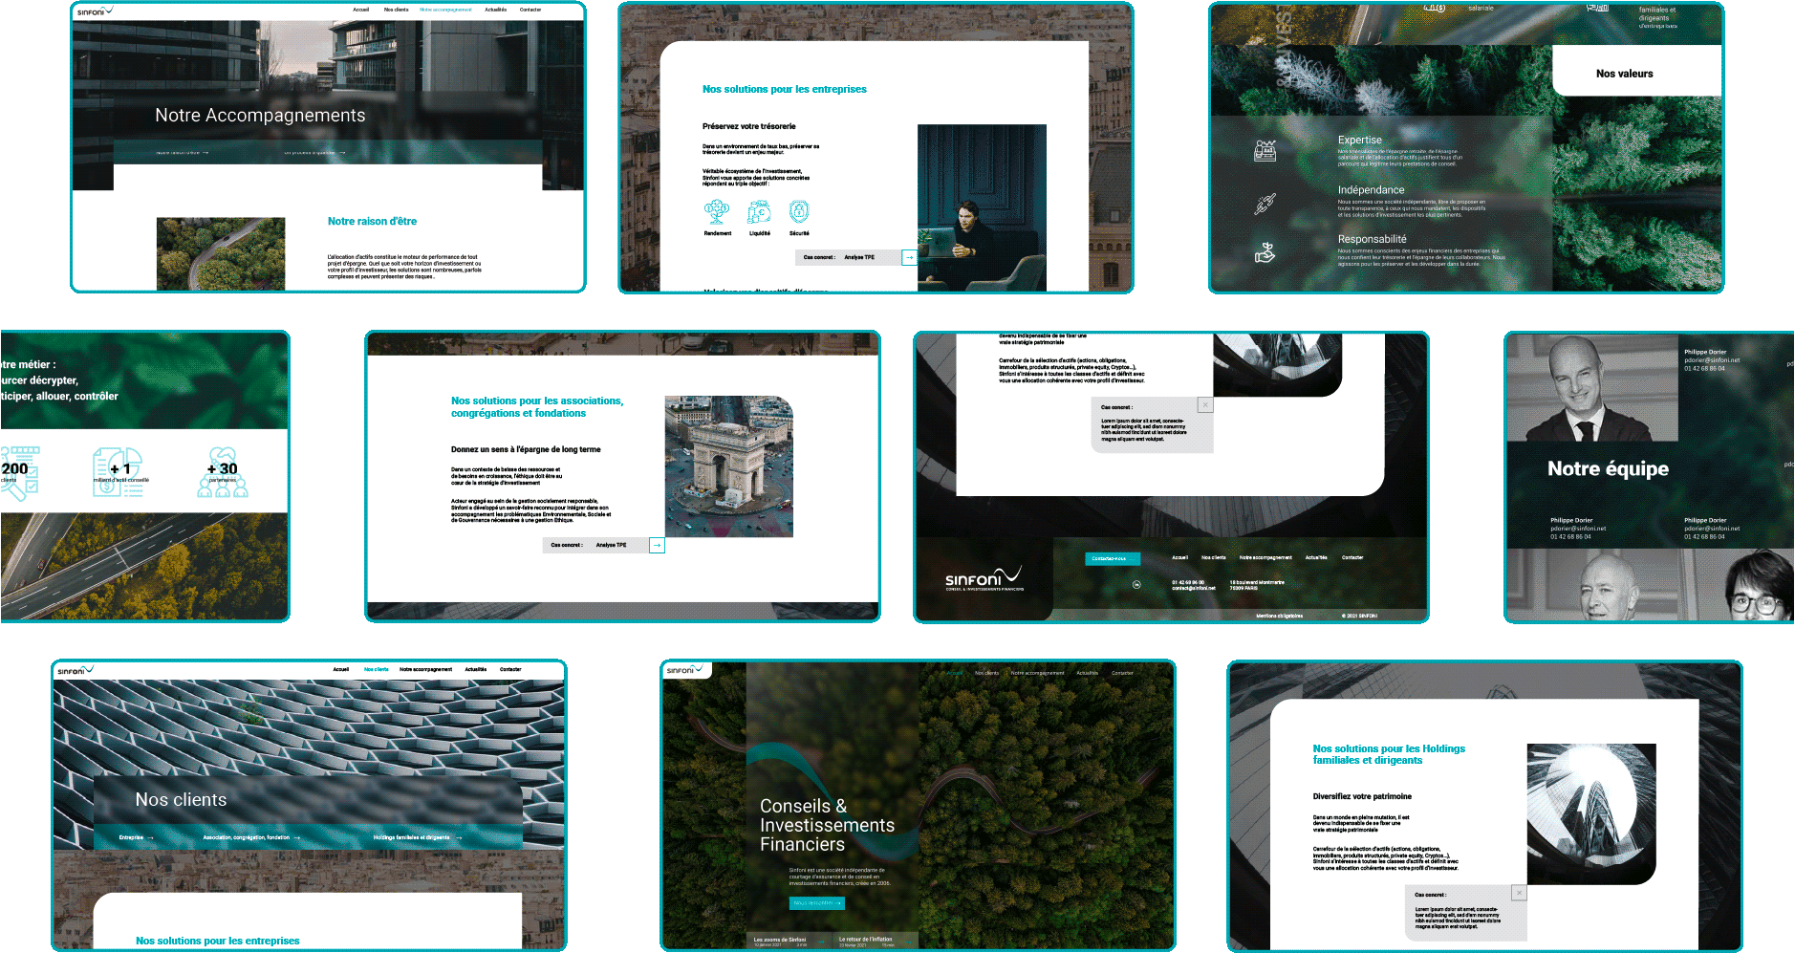The height and width of the screenshot is (953, 1795).
Task: Close the Cas concret popup on the Holdings page
Action: [x=1519, y=893]
